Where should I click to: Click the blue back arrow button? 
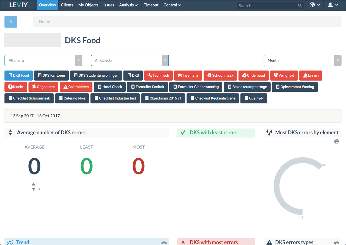(11, 21)
